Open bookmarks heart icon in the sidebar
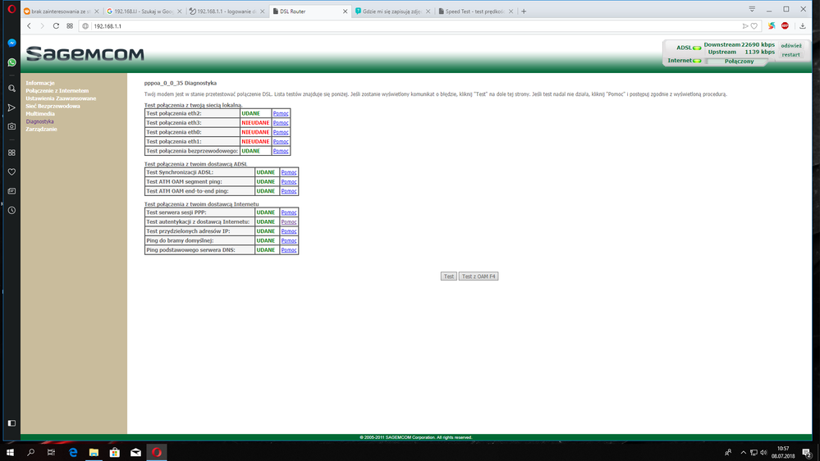Screen dimensions: 820x461 coord(11,172)
